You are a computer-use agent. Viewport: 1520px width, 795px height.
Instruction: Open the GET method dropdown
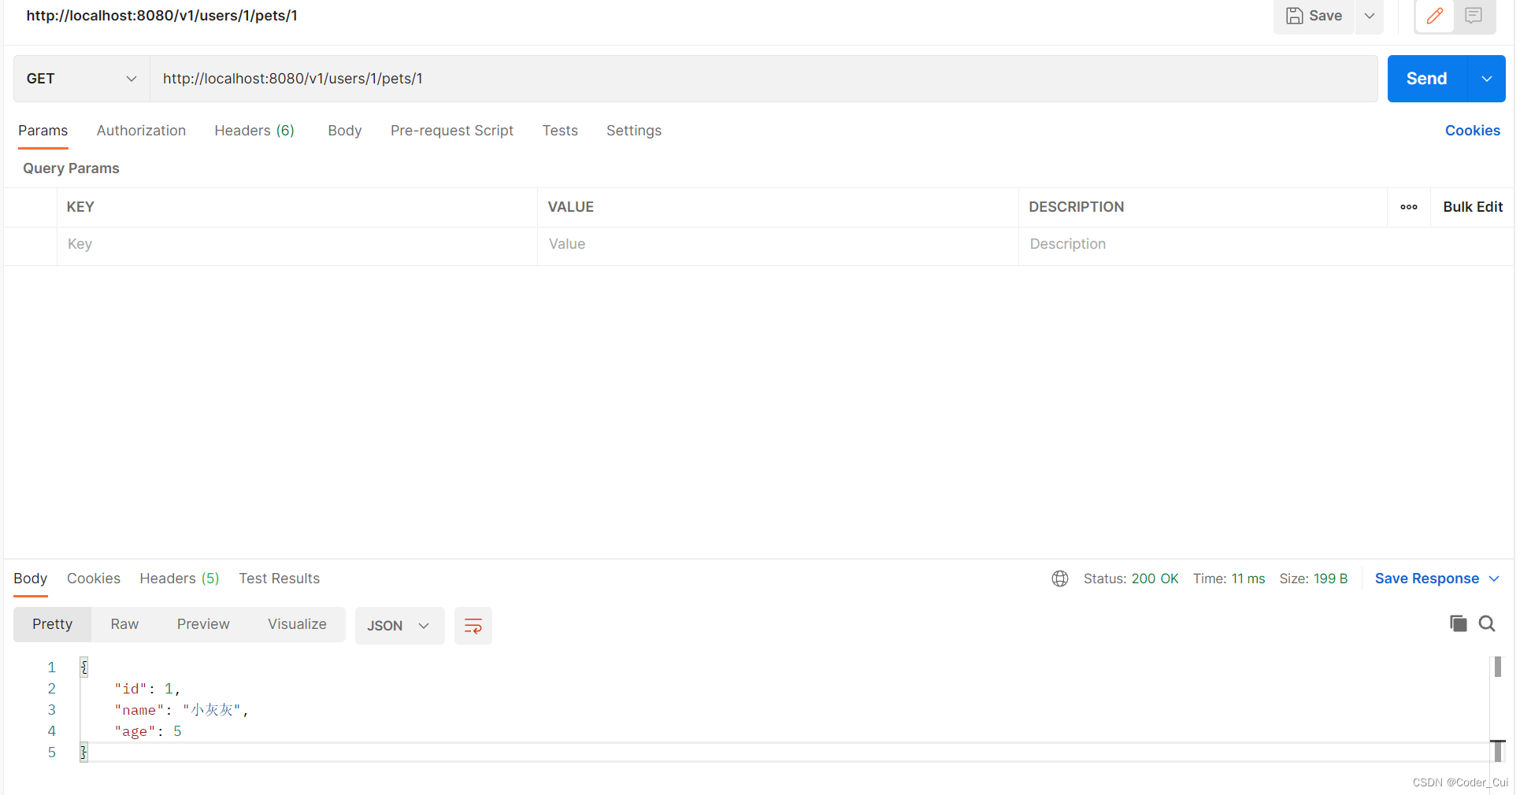coord(82,79)
